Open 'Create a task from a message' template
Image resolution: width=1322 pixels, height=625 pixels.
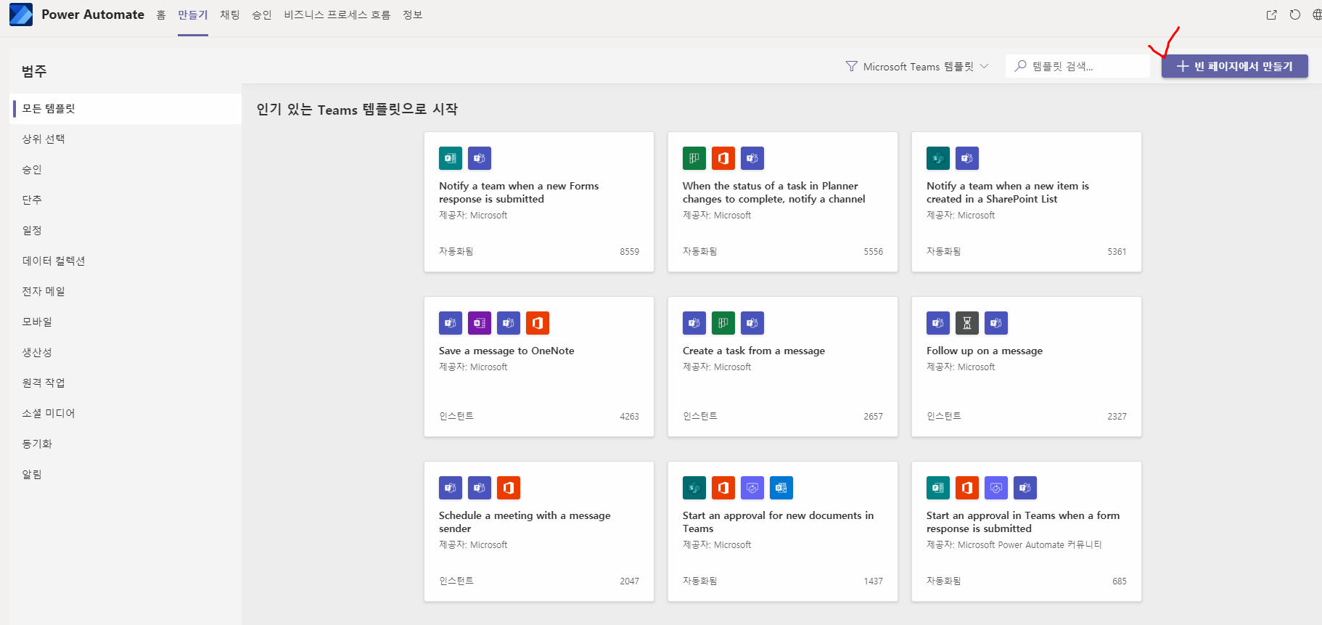click(783, 367)
